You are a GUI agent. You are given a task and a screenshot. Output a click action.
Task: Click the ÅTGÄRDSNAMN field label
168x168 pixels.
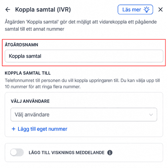(21, 45)
